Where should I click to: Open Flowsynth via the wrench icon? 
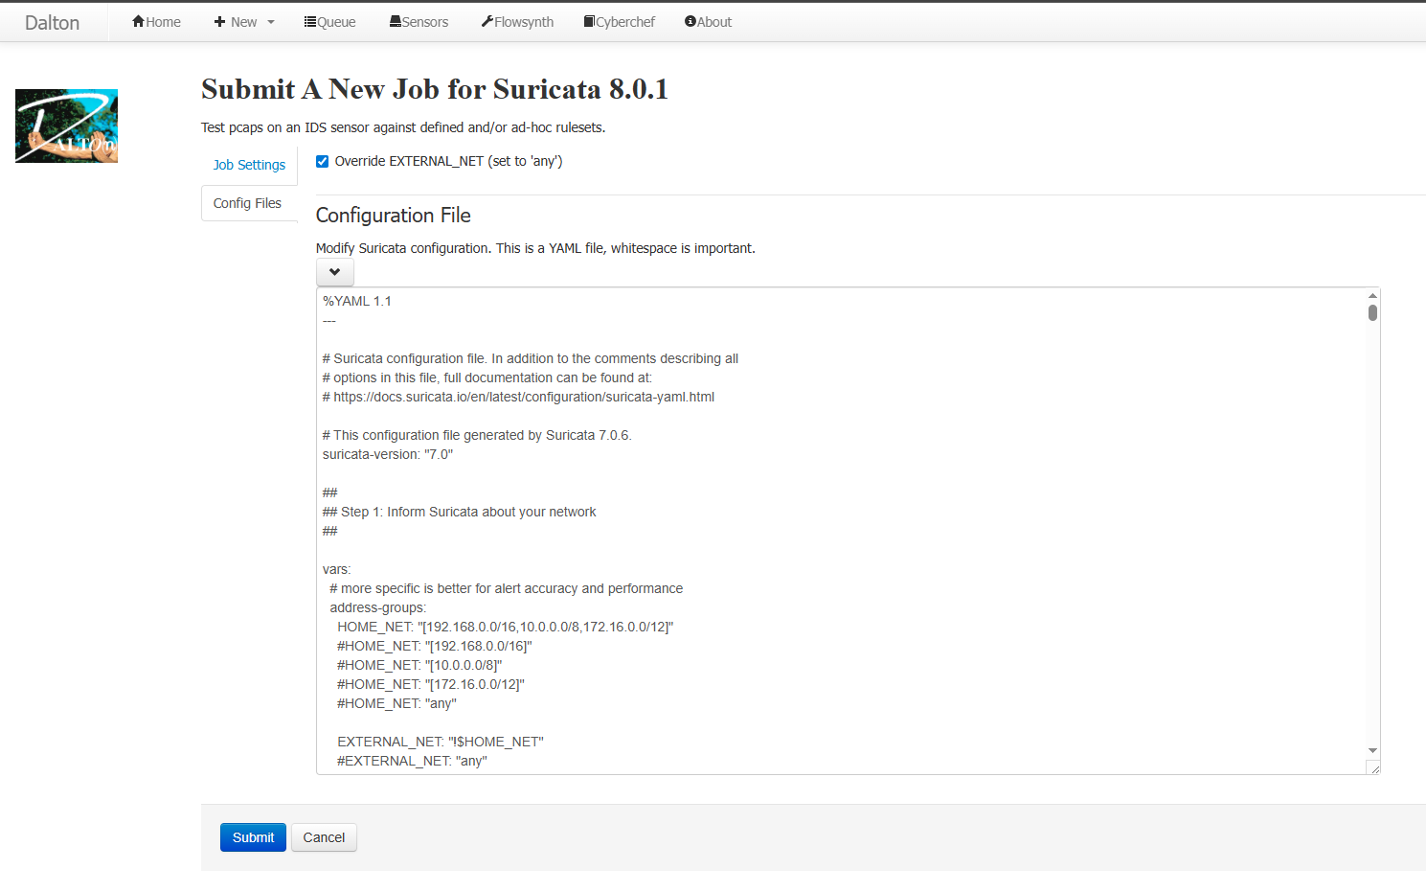click(x=487, y=21)
